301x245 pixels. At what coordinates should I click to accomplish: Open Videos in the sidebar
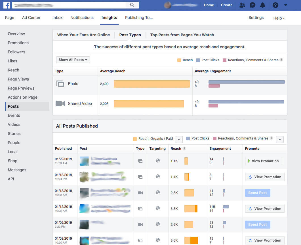(14, 124)
